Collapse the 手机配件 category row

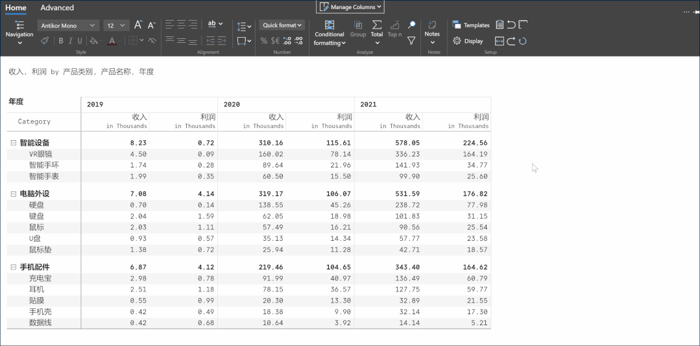[14, 267]
